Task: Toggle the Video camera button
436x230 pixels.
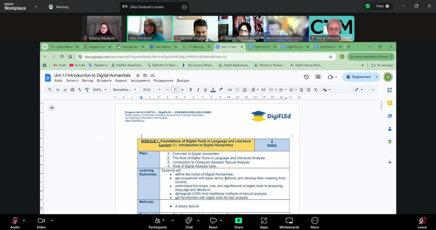Action: 41,221
